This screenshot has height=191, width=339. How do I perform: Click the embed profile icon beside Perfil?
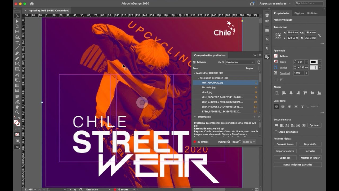click(258, 62)
